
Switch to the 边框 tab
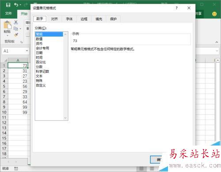[84, 19]
